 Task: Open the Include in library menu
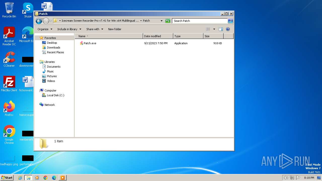tap(69, 29)
